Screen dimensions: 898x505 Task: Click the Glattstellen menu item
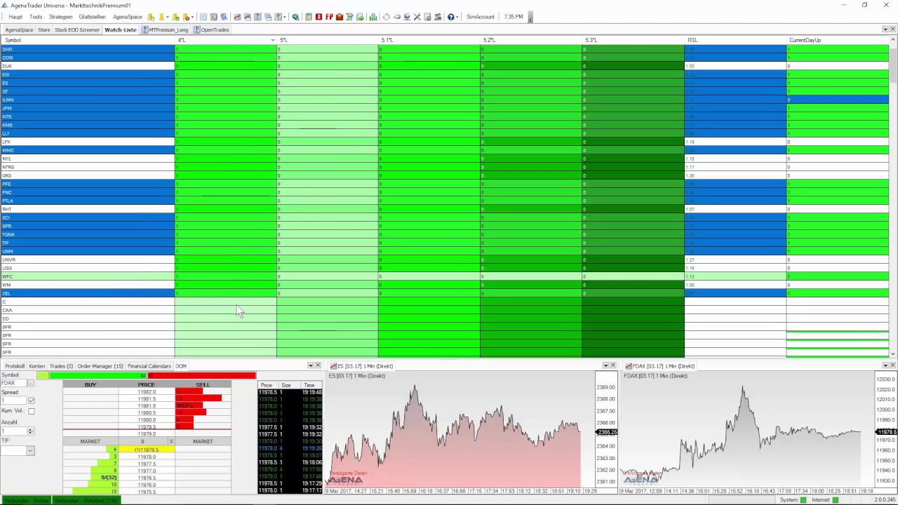pyautogui.click(x=92, y=17)
